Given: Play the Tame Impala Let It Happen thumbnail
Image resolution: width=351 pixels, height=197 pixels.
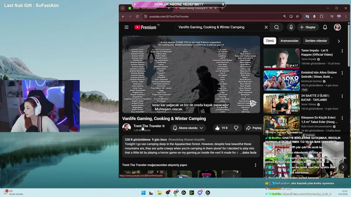Looking at the screenshot, I should pos(281,58).
